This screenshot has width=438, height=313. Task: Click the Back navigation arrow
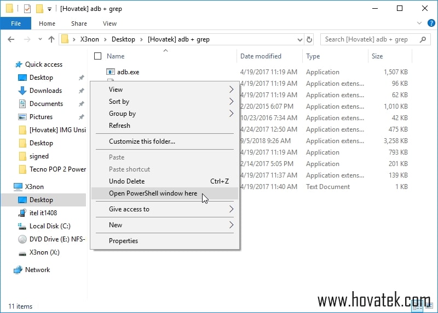click(11, 39)
